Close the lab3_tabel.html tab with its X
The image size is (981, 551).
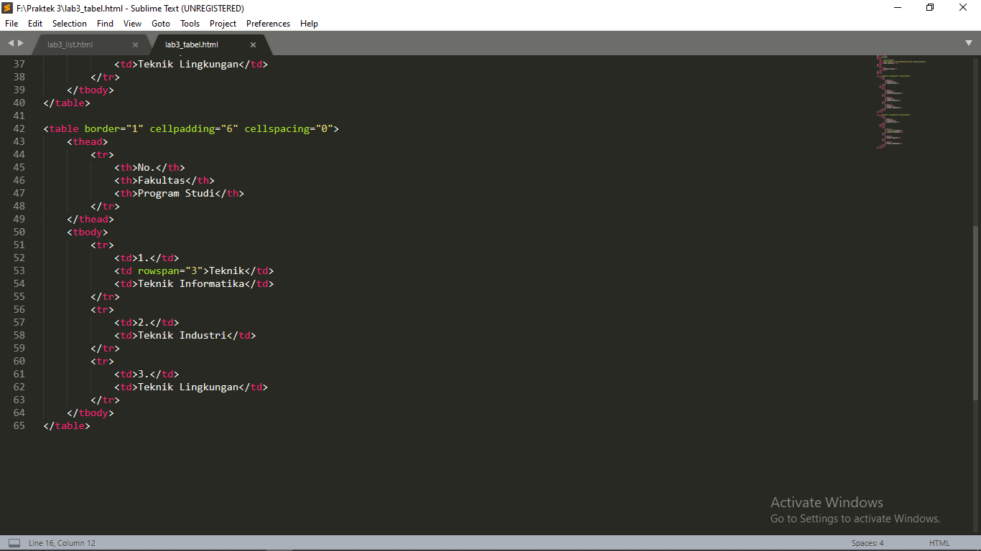253,44
